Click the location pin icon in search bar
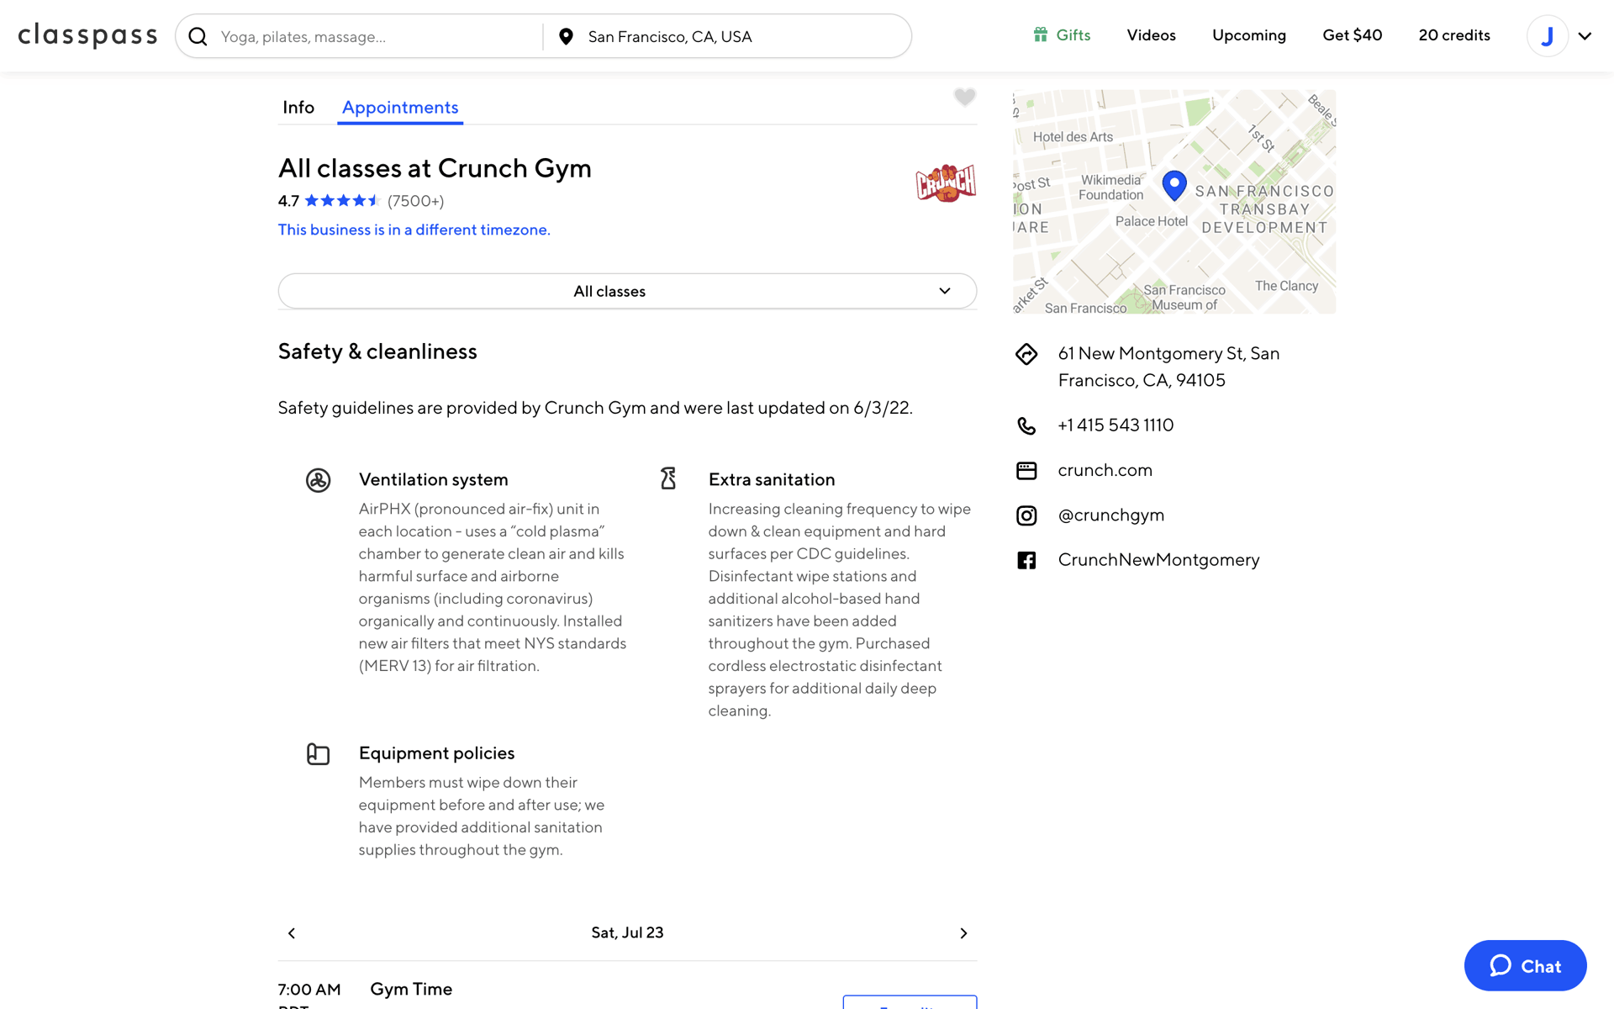 566,36
